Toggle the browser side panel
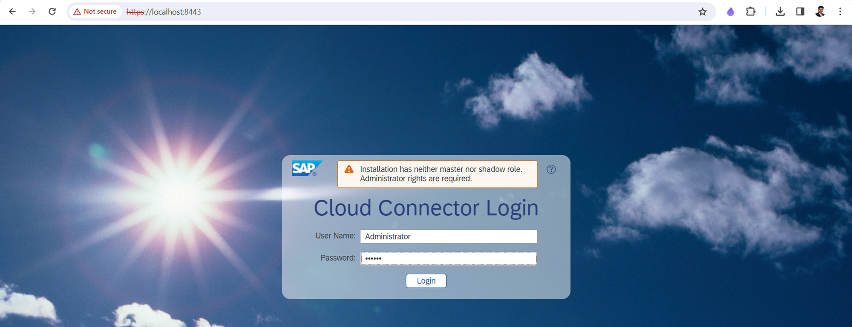 (x=800, y=11)
